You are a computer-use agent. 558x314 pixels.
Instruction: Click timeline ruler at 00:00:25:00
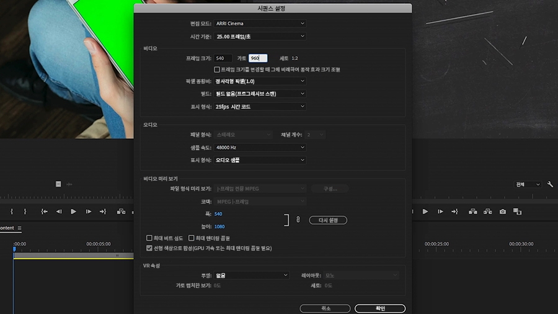click(x=436, y=244)
